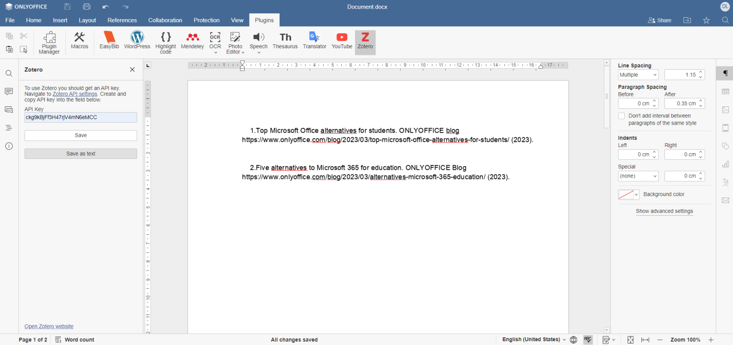Expand the Special indent dropdown
The width and height of the screenshot is (733, 345).
coord(638,176)
